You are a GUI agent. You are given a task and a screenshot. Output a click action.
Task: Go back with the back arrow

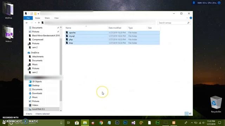(x=27, y=23)
